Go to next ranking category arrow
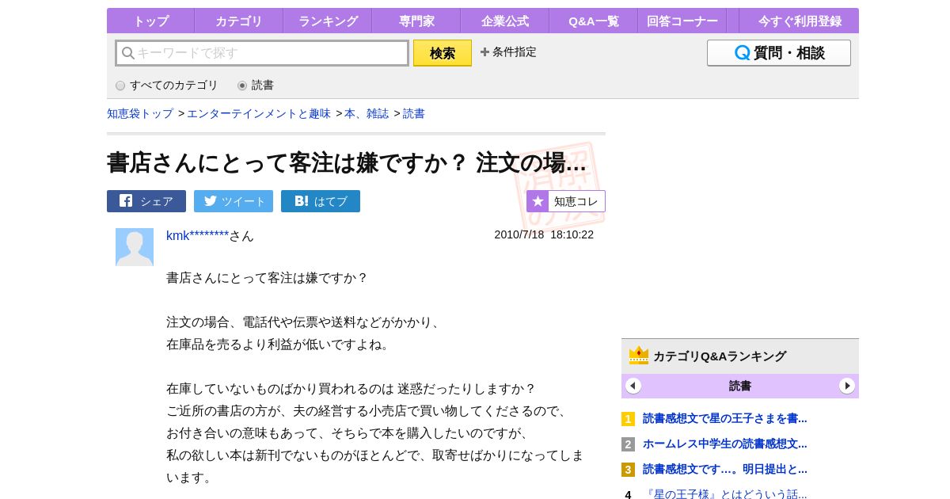The image size is (950, 499). [x=847, y=386]
